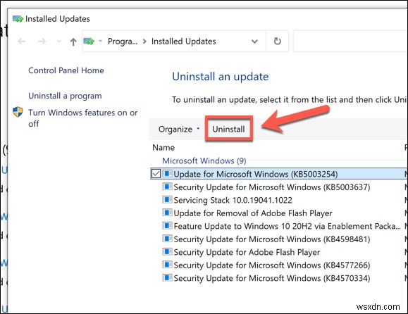Click the icon beside KB4570334 update

tap(167, 277)
